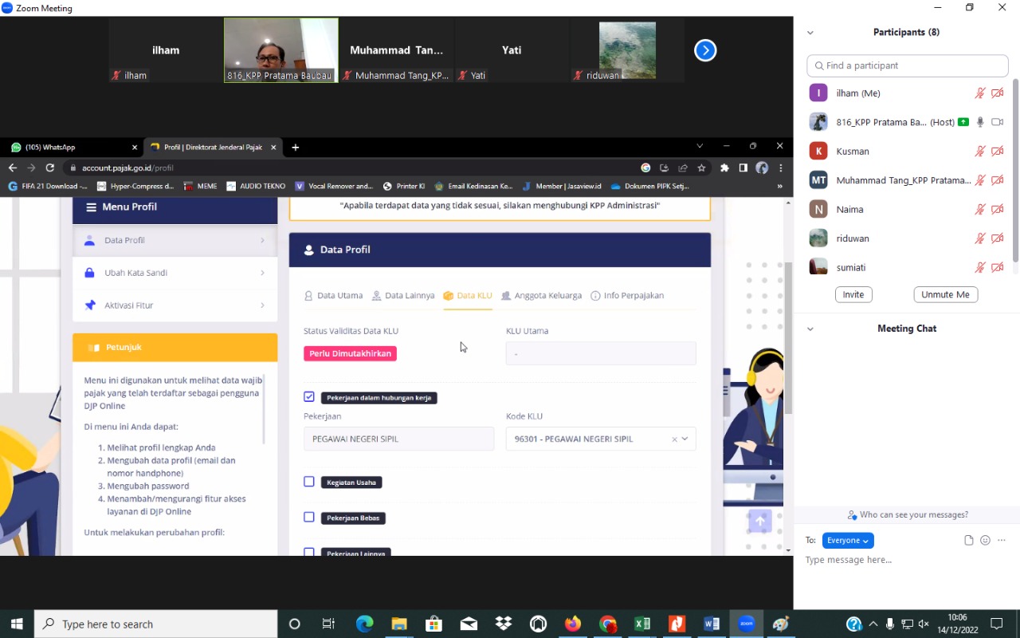This screenshot has height=638, width=1020.
Task: Uncheck Pekerjaan dalam hubungan kerja checkbox
Action: tap(309, 397)
